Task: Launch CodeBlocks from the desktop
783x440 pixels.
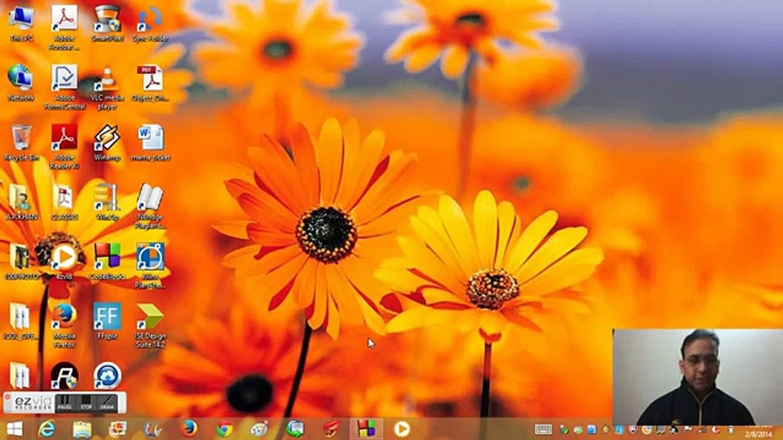Action: [107, 262]
